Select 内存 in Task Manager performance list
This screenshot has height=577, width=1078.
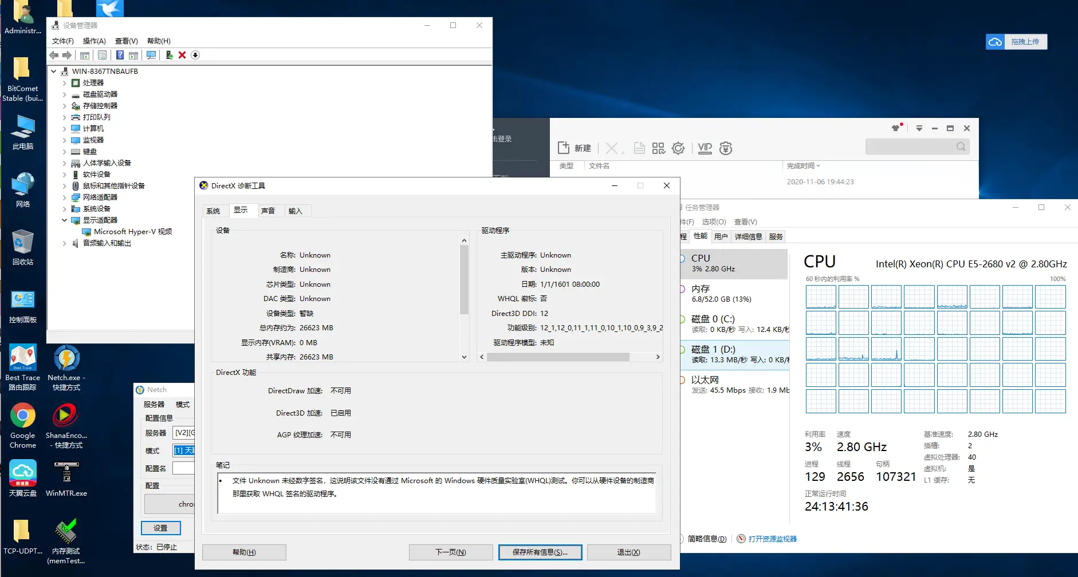(734, 294)
